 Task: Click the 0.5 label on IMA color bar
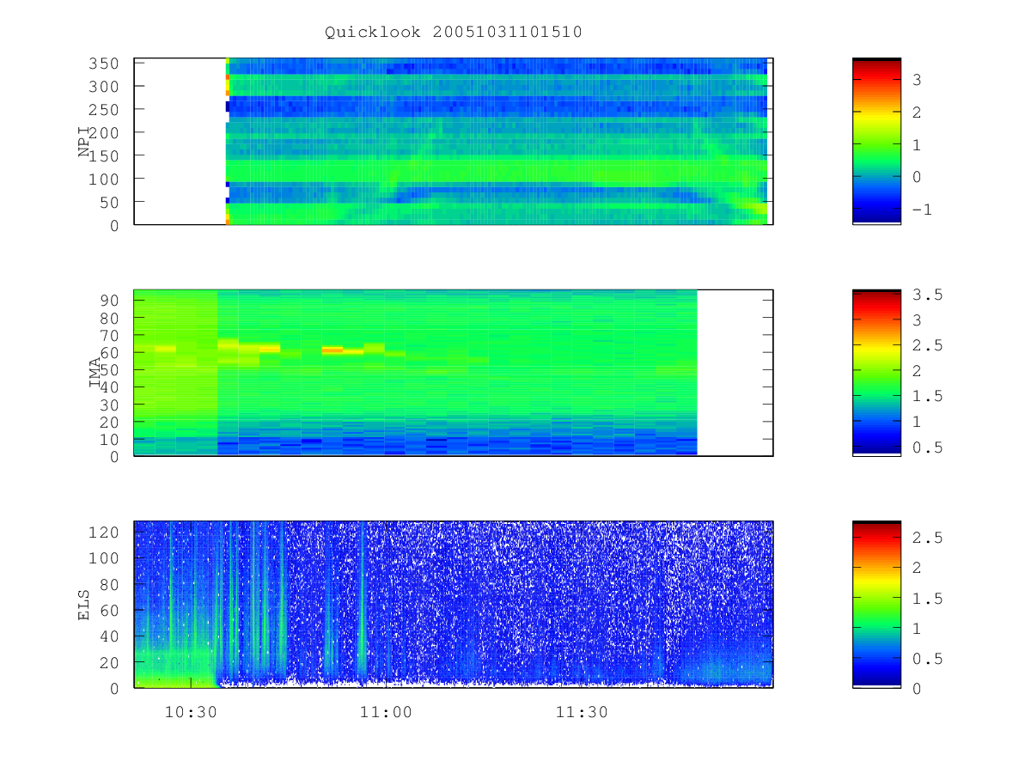point(927,447)
